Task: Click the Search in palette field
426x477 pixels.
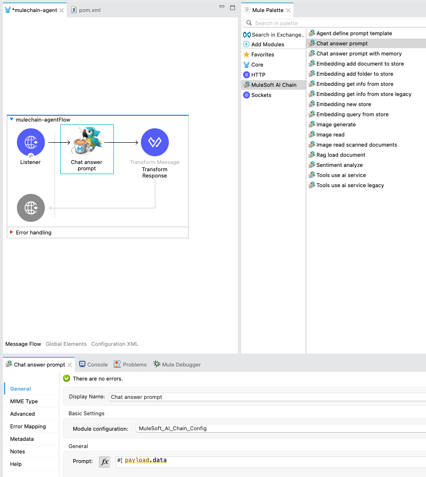Action: click(x=338, y=23)
